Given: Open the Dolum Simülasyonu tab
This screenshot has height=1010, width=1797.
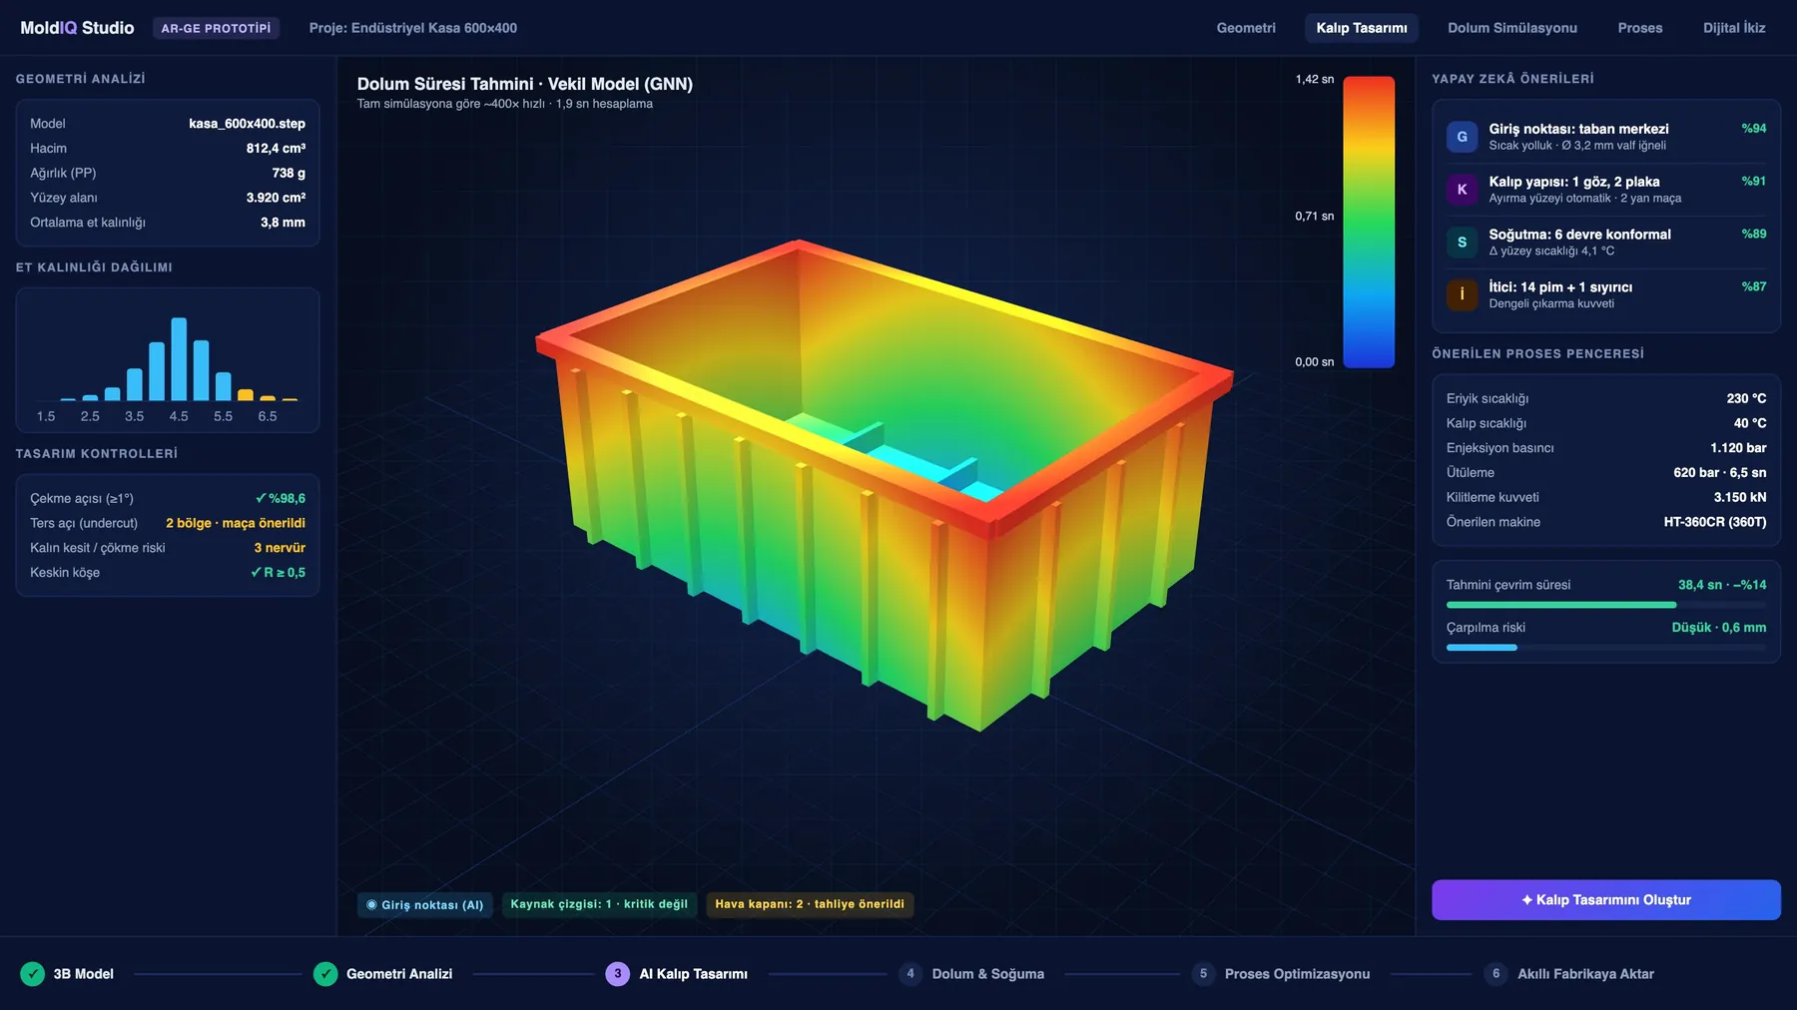Looking at the screenshot, I should coord(1512,28).
